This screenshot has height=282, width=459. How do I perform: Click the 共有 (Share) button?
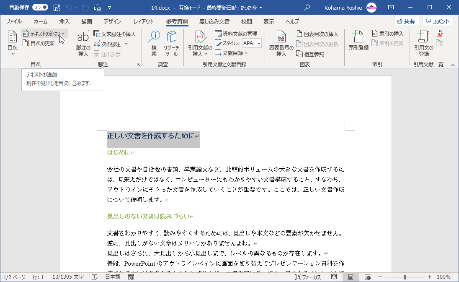[x=406, y=21]
